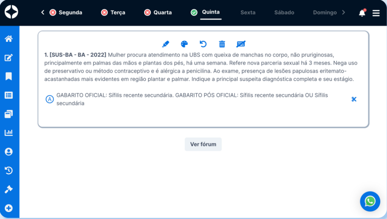Open the bookmark icon in sidebar
Image resolution: width=387 pixels, height=219 pixels.
pos(8,77)
